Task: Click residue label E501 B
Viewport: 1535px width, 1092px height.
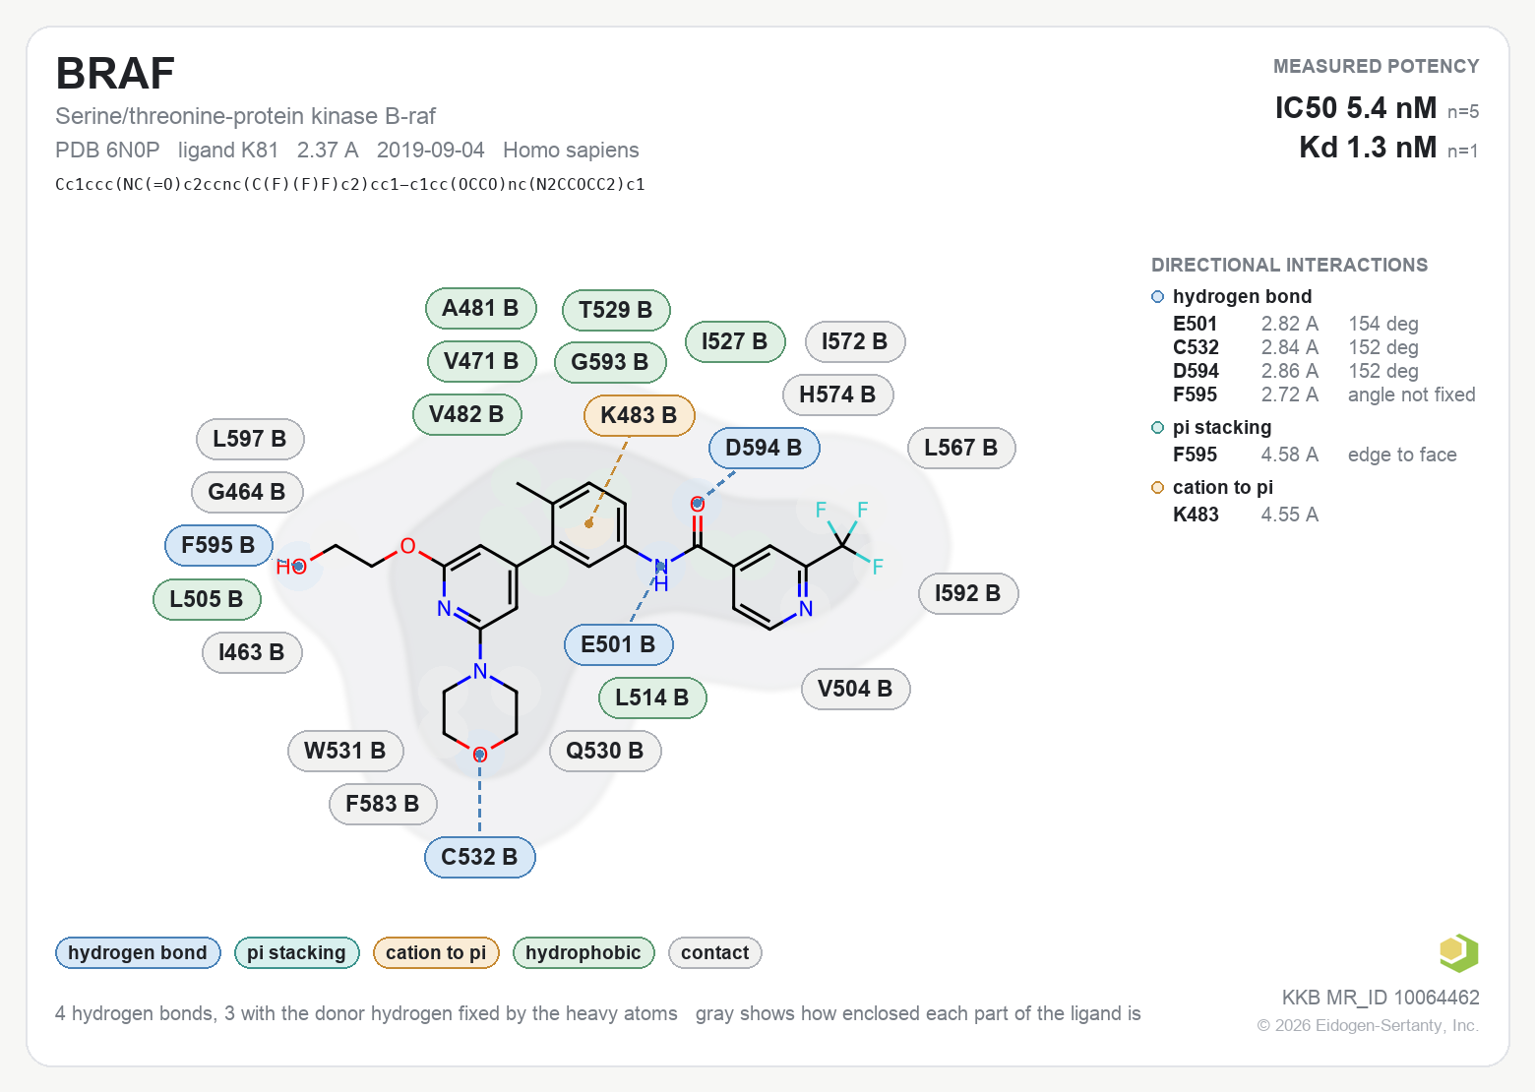Action: pos(619,645)
